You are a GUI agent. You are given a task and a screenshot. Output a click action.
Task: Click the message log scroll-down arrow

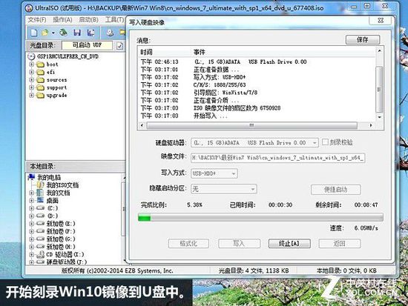379,117
